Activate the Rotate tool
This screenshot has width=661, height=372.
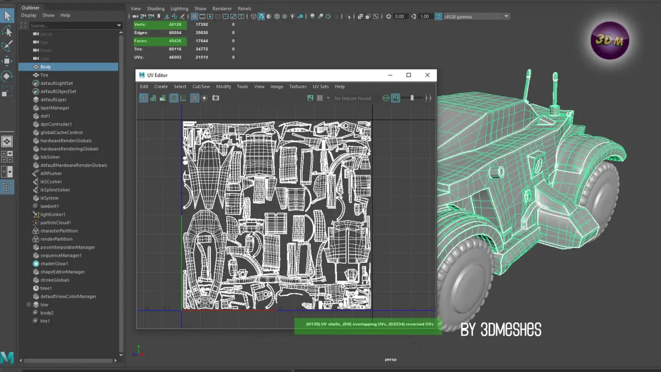click(7, 76)
